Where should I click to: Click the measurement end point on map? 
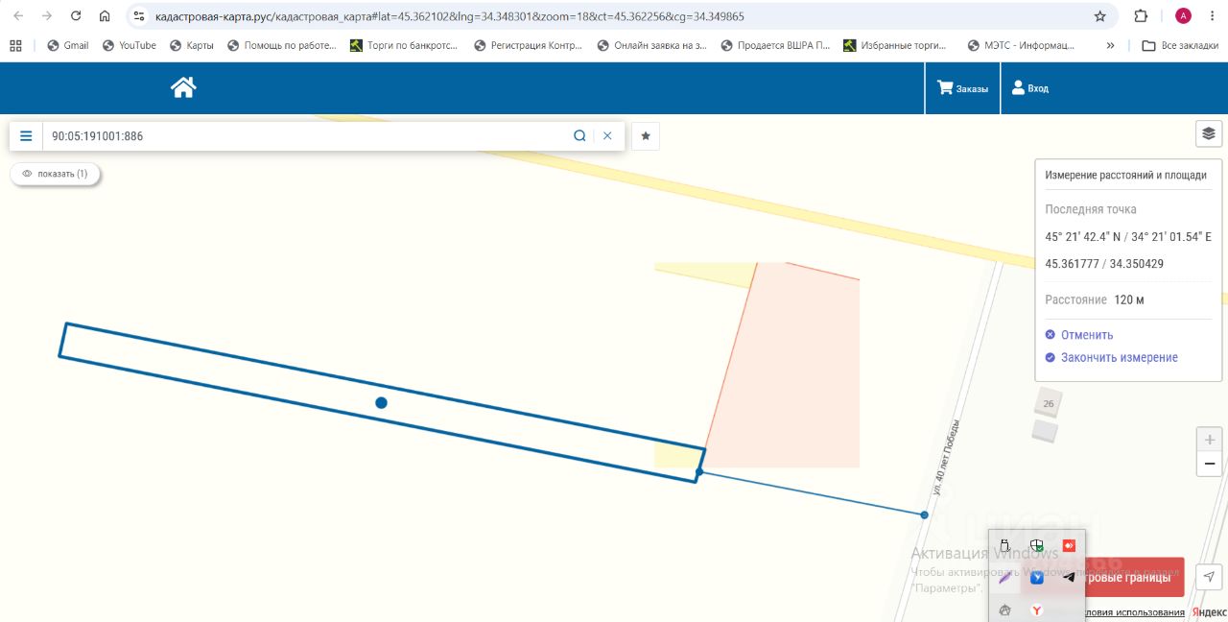click(924, 515)
